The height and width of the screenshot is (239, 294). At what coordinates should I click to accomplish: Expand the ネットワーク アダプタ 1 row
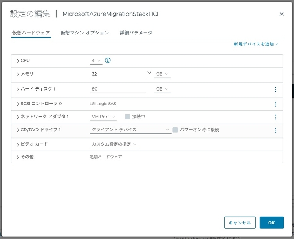[x=18, y=117]
